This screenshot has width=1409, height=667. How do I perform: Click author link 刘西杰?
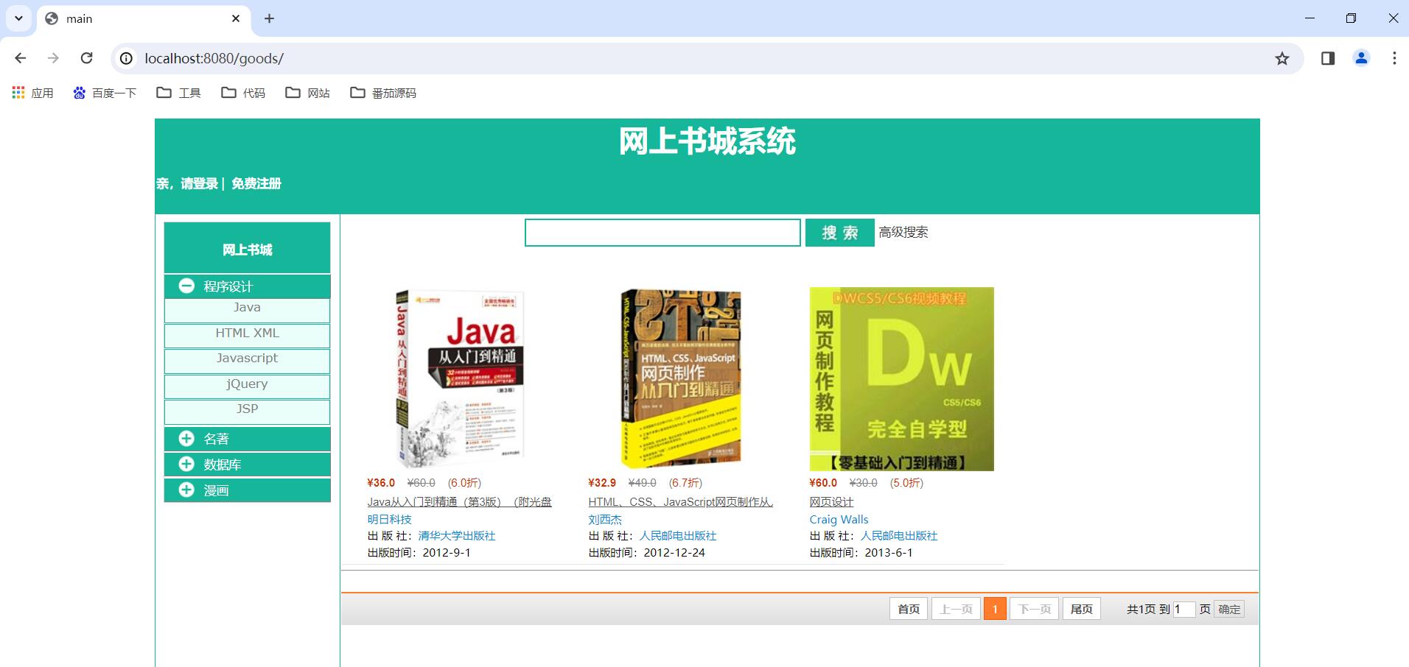pos(605,520)
